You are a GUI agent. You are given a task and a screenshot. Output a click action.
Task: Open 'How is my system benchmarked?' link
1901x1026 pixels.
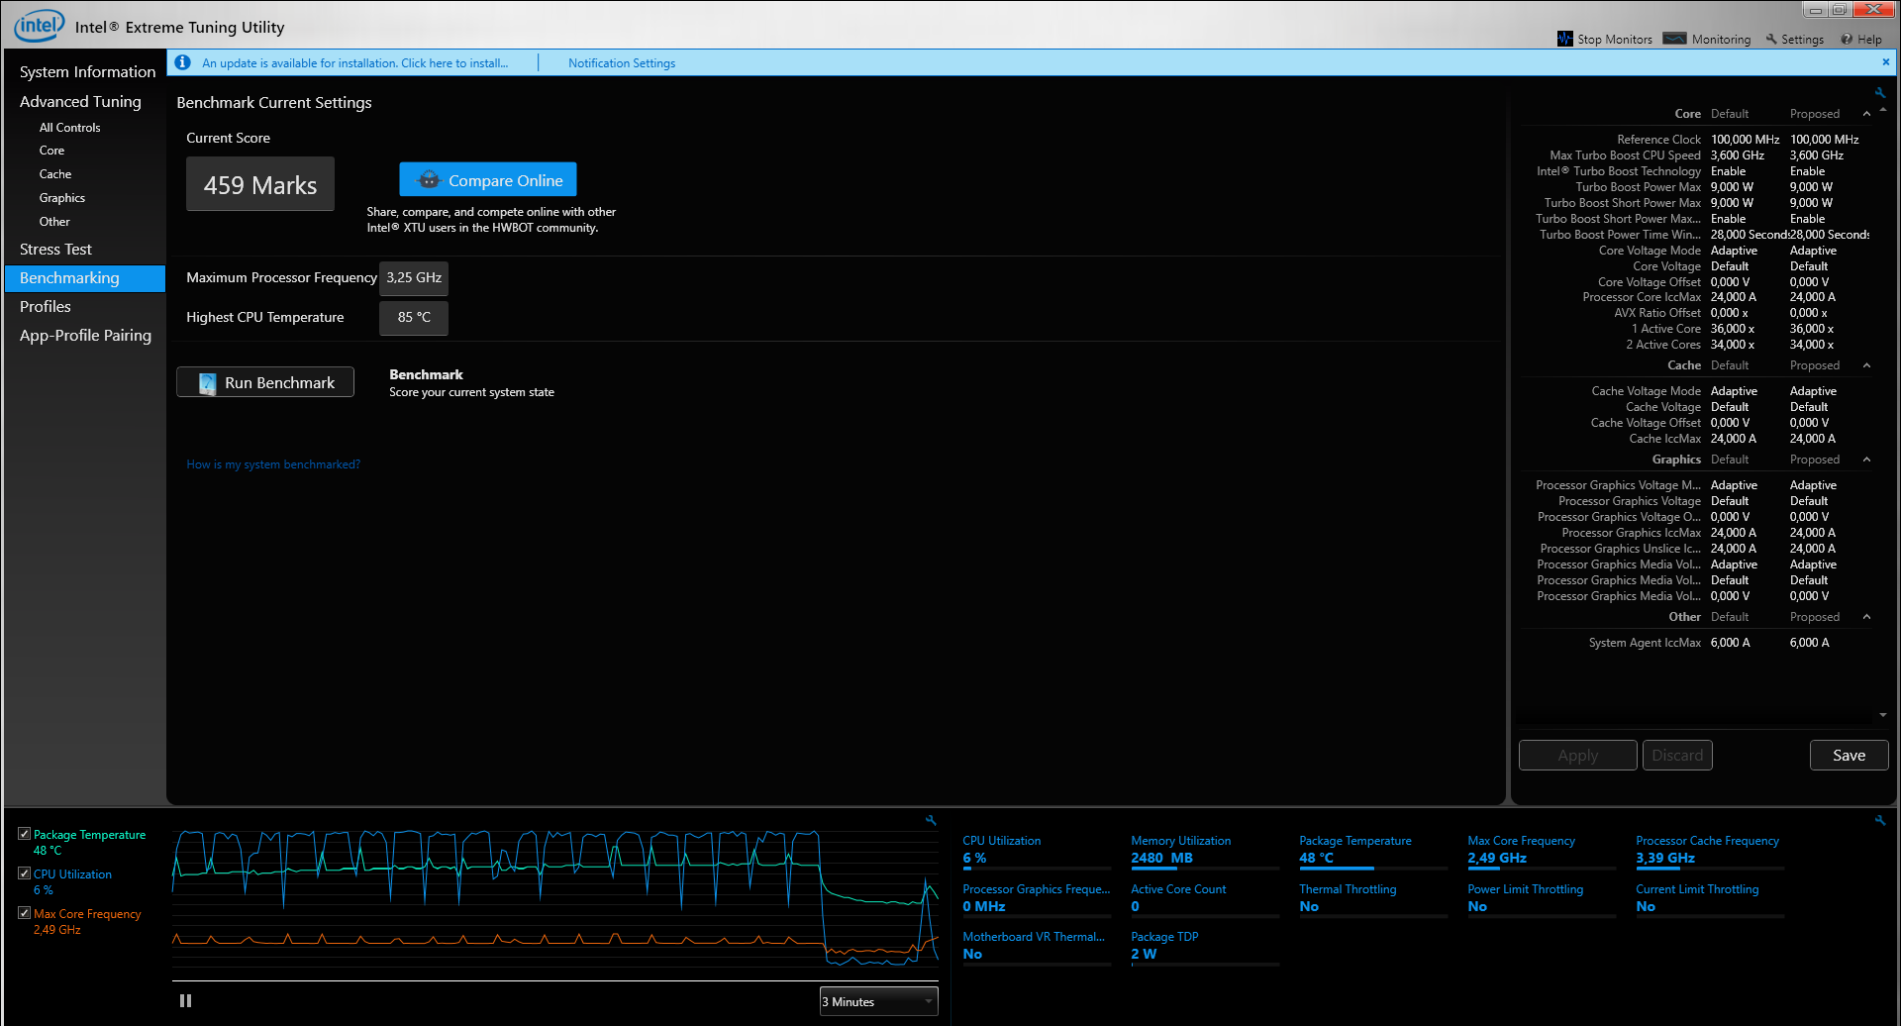point(273,464)
